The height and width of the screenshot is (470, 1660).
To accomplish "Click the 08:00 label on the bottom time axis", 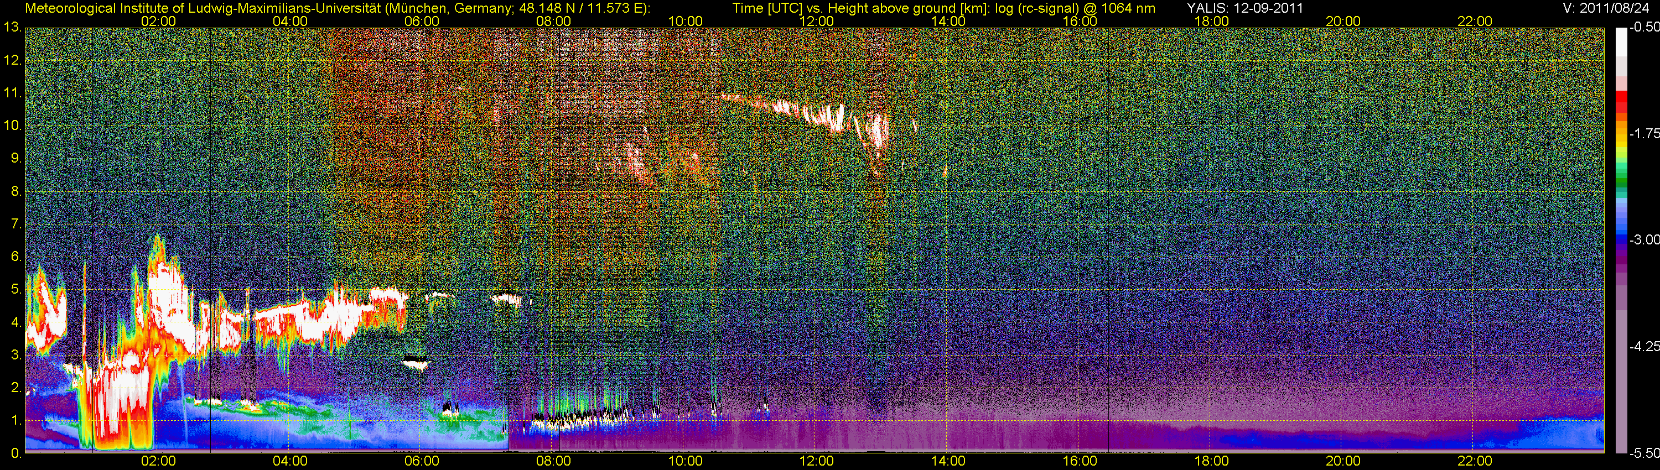I will tap(553, 461).
